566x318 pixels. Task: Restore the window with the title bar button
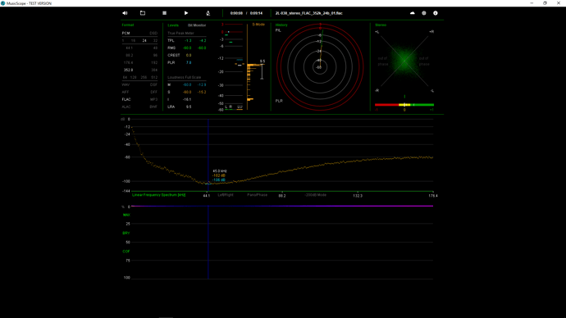point(545,3)
